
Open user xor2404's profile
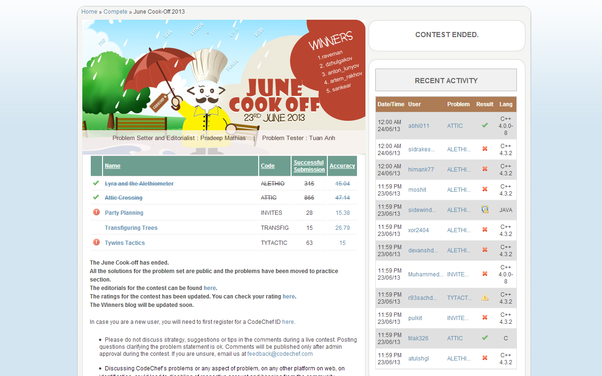pos(419,230)
